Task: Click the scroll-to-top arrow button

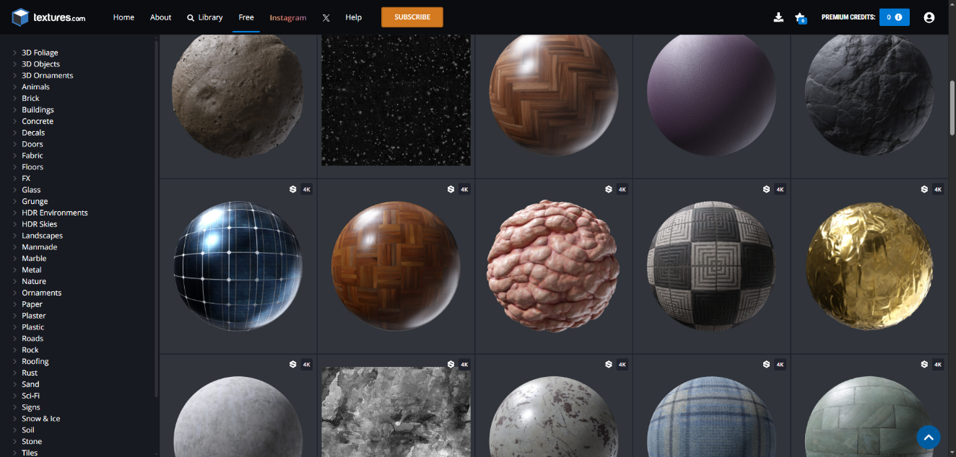Action: point(928,437)
